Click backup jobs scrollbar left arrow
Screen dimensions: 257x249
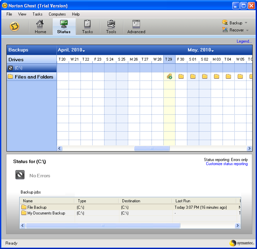[23, 226]
